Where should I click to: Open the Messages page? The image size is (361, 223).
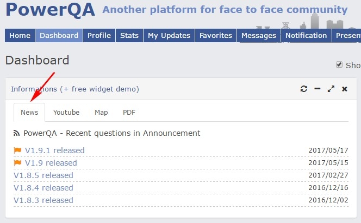pos(259,35)
